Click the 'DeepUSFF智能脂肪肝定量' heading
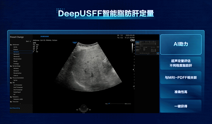 point(106,13)
